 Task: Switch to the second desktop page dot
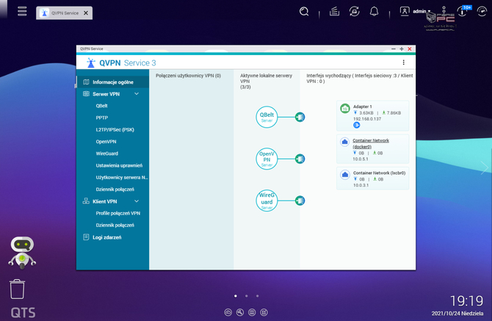coord(247,296)
